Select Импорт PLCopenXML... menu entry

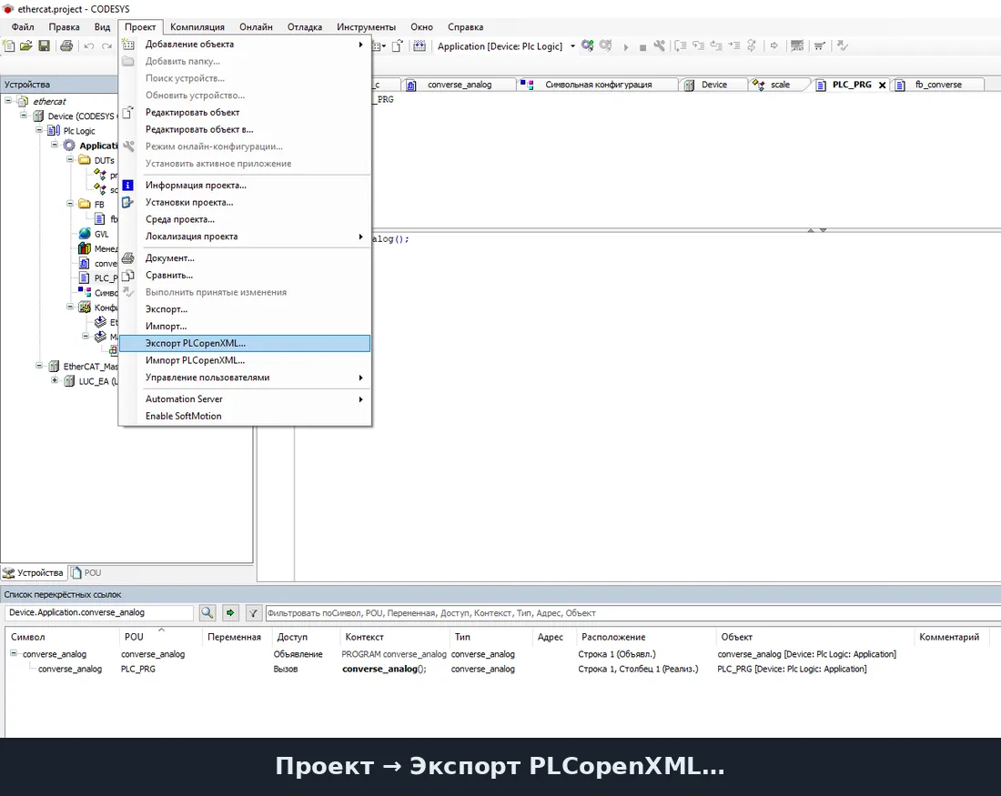pyautogui.click(x=245, y=360)
